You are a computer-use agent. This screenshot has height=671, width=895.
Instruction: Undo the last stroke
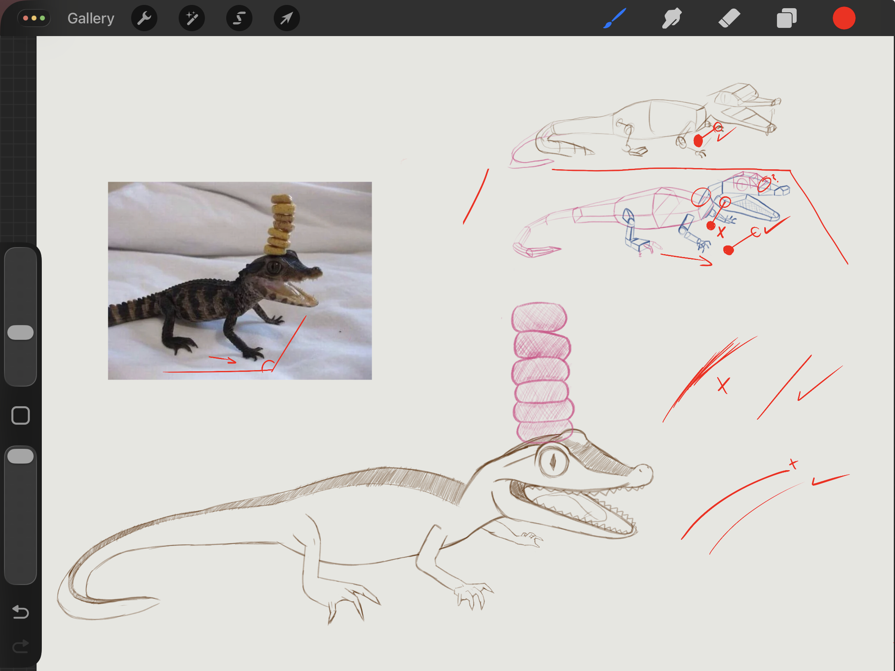click(x=20, y=612)
